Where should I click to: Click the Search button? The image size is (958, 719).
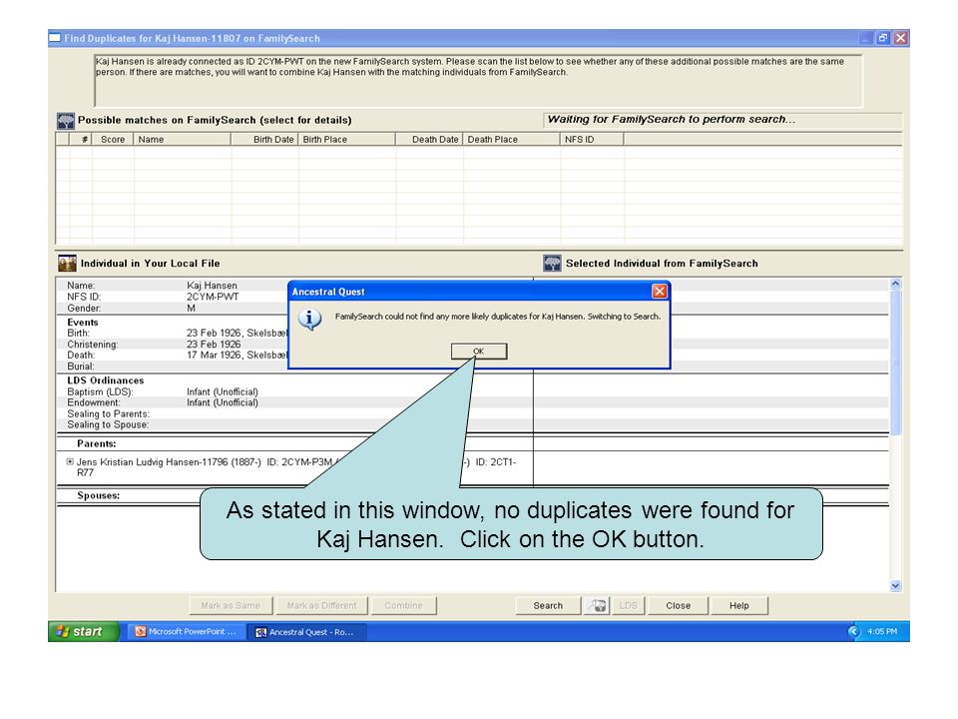548,605
